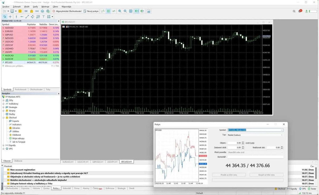Switch chart to bar chart icon
319x195 pixels.
(x=103, y=11)
